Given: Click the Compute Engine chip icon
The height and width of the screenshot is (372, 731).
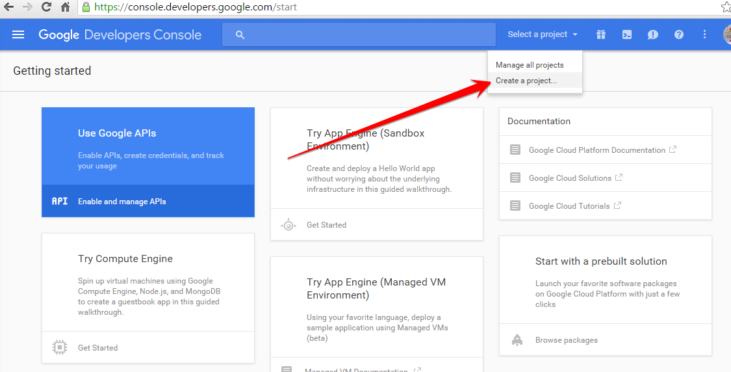Looking at the screenshot, I should coord(60,347).
